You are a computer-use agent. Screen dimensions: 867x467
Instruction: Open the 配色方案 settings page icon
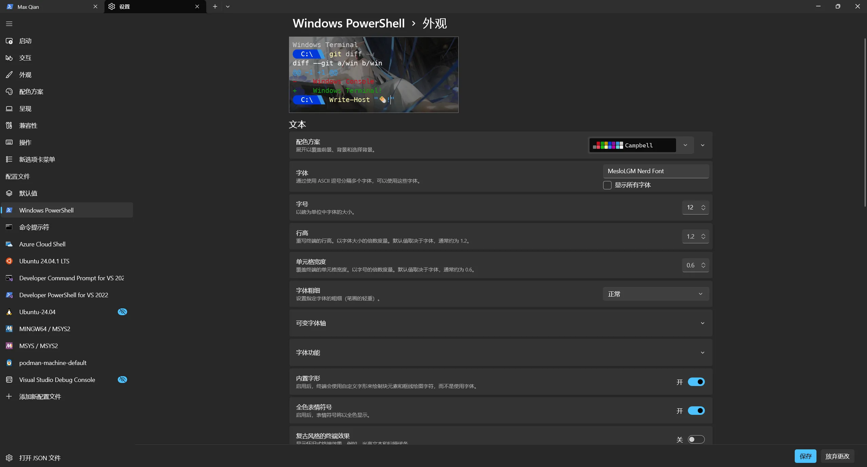coord(9,92)
